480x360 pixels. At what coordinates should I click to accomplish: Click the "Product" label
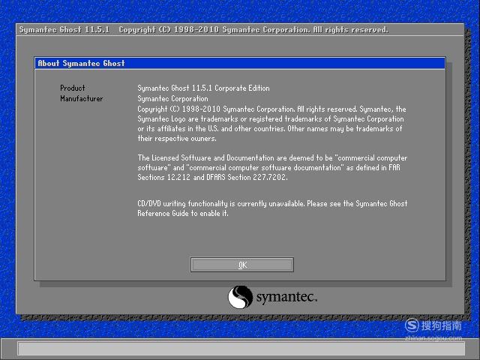click(x=73, y=88)
